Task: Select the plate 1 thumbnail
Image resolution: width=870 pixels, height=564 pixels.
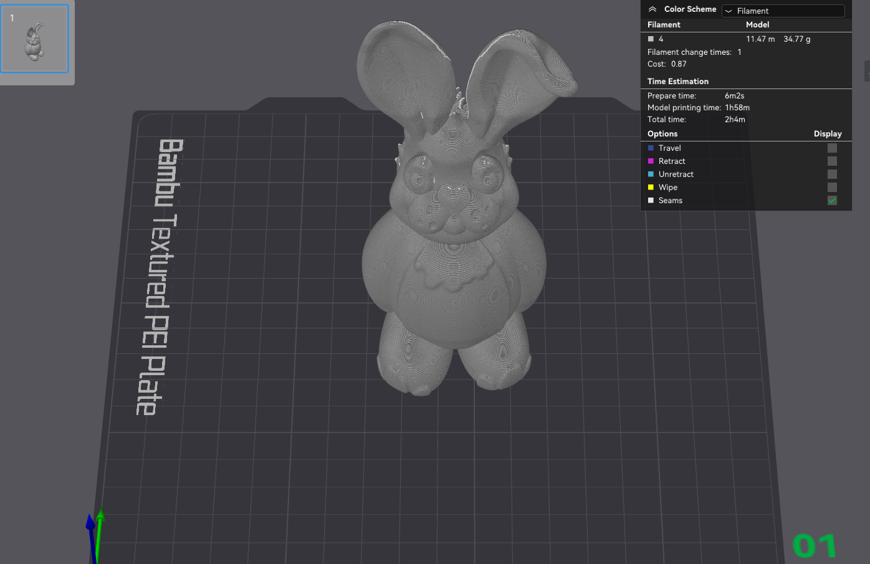Action: coord(34,39)
